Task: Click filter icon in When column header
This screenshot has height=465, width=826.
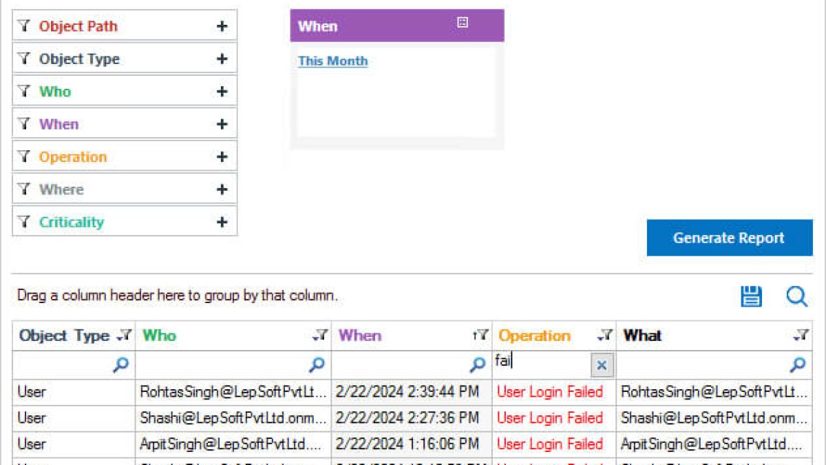Action: click(481, 335)
